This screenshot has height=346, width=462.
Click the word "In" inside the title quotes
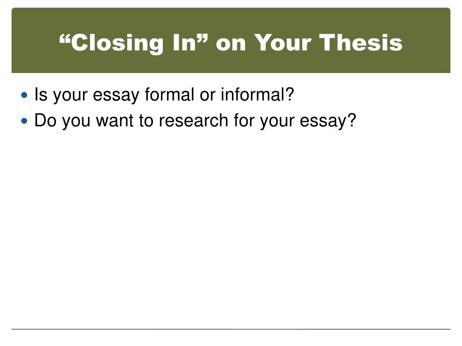[185, 43]
